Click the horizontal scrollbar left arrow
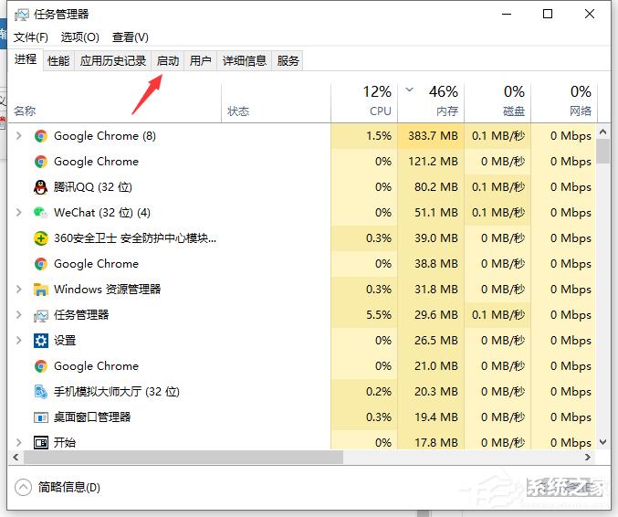618x517 pixels. (16, 457)
